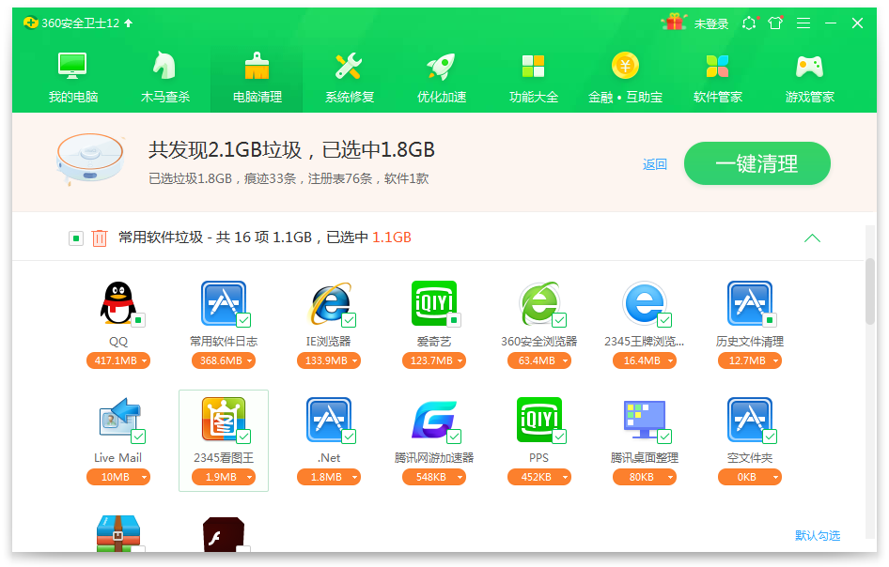Click the 默认勾选 link

coord(817,535)
